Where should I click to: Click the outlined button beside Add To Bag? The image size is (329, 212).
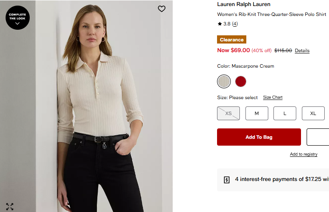(318, 137)
